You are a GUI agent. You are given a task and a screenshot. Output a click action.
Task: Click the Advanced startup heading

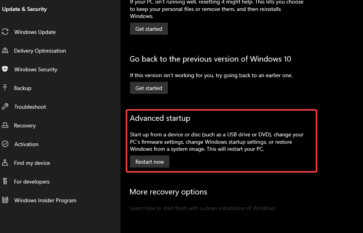(x=160, y=118)
